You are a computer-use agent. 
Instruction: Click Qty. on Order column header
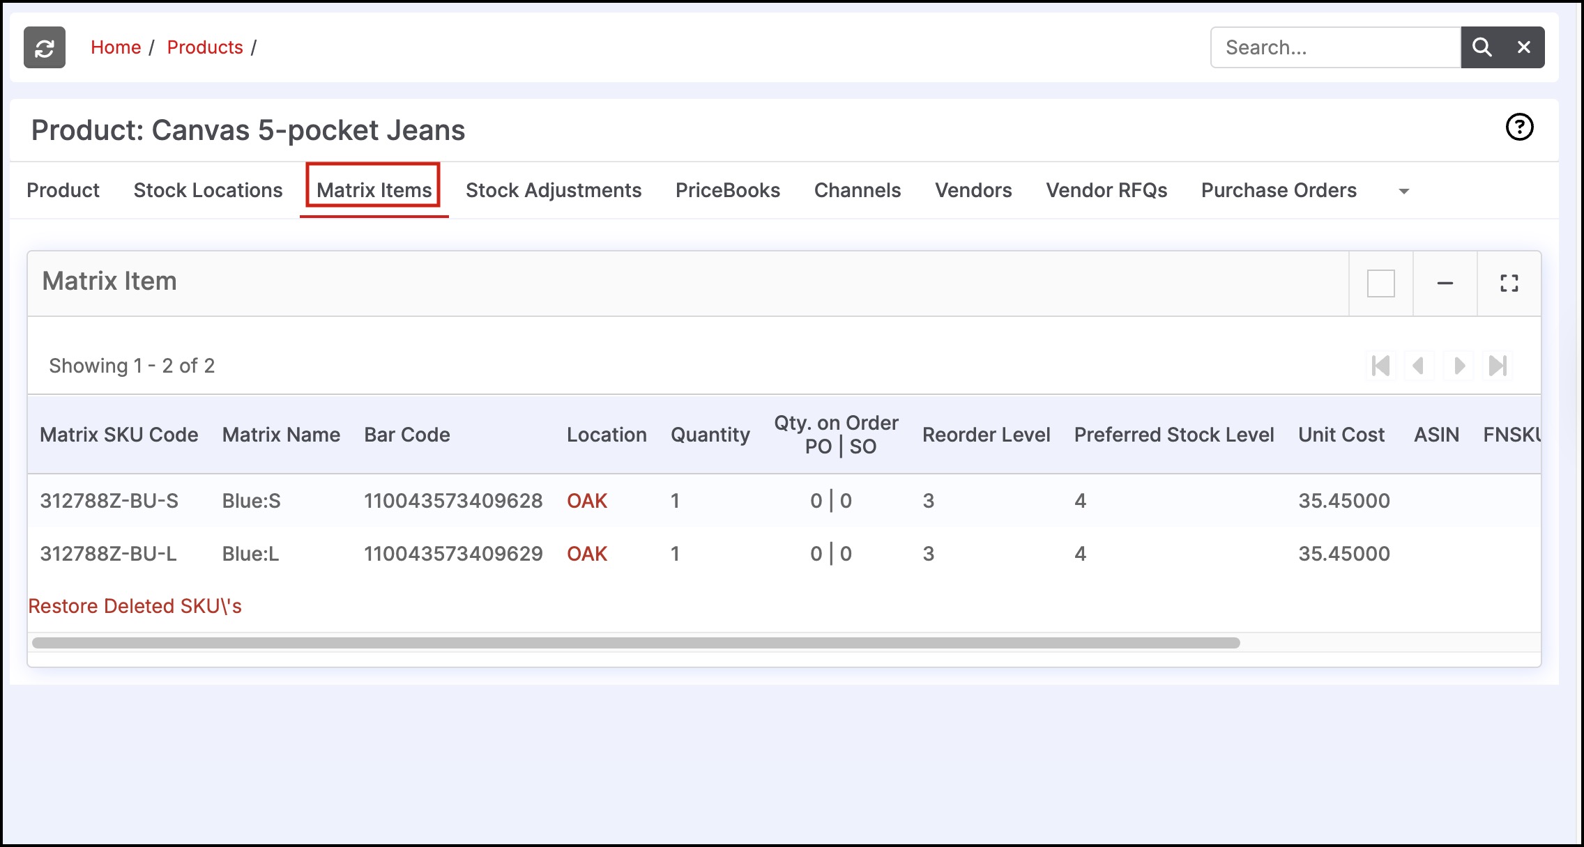tap(837, 435)
